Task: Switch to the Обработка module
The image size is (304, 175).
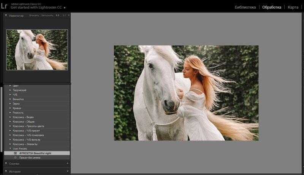Action: [x=272, y=7]
